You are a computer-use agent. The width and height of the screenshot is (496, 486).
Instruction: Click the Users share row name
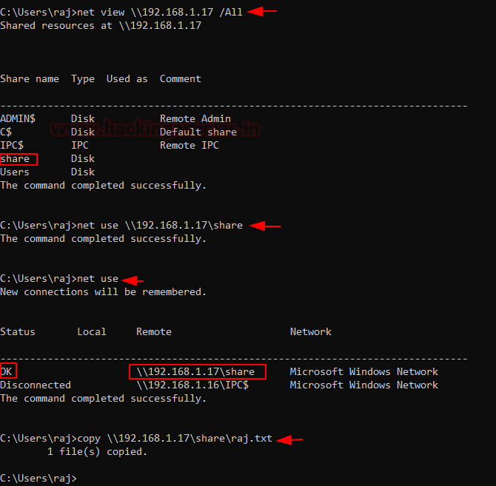tap(15, 172)
